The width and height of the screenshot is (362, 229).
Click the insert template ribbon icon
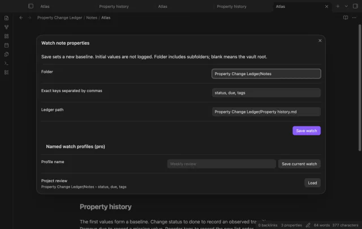(x=6, y=54)
